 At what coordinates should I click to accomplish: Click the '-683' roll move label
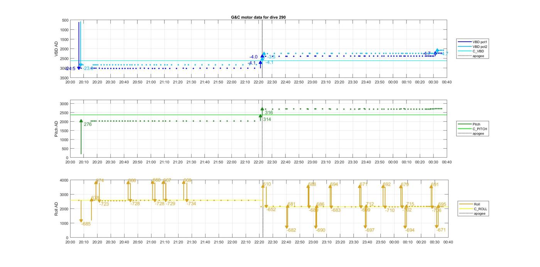336,210
